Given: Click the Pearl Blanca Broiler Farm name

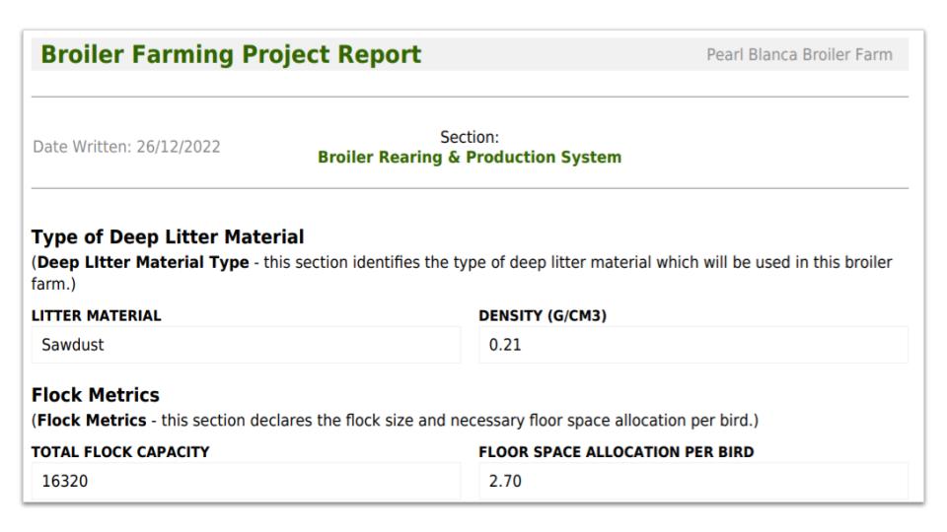Looking at the screenshot, I should [x=799, y=55].
